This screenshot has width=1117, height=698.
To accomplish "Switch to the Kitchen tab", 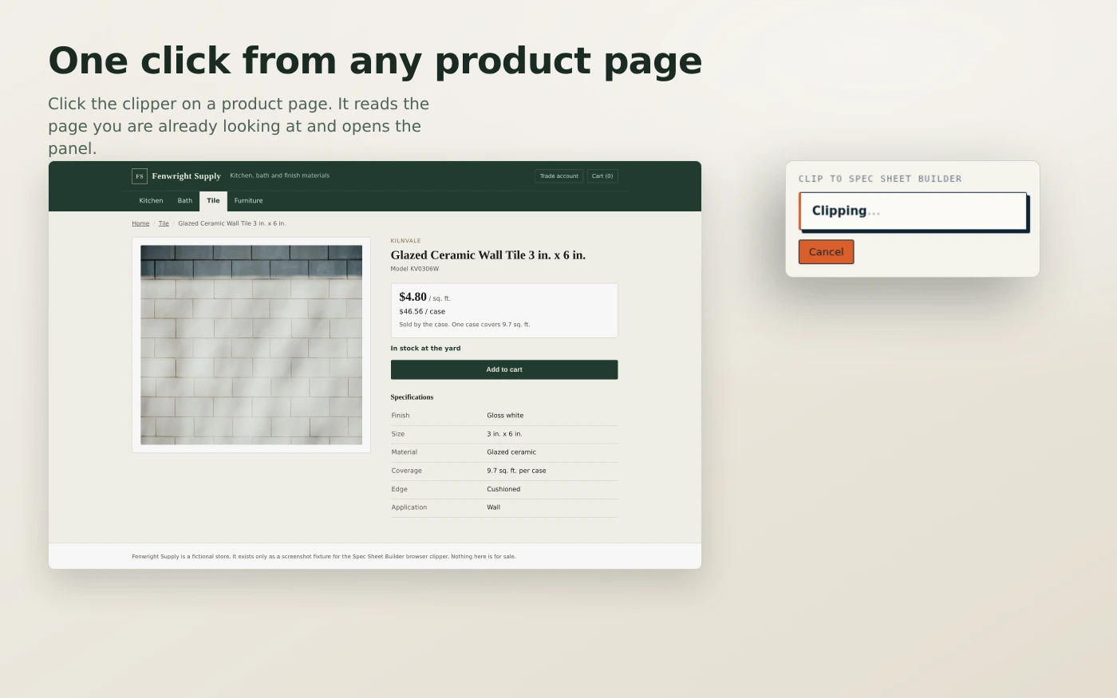I will pyautogui.click(x=151, y=201).
